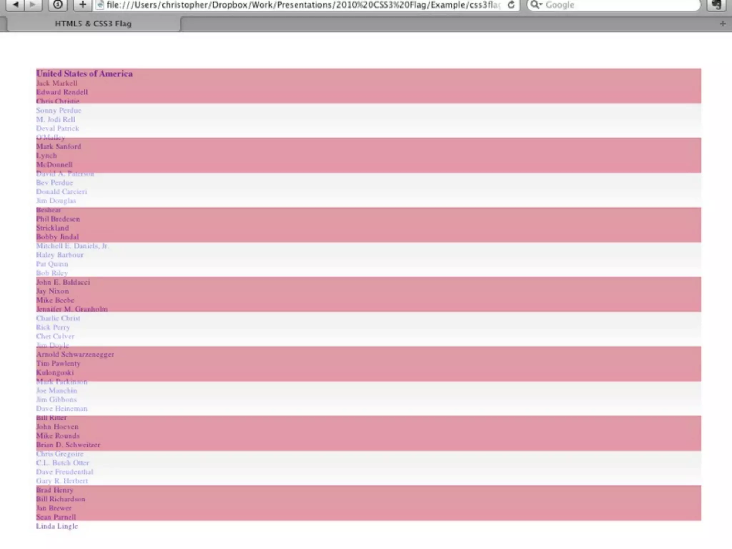Select the Mike Beebe entry
This screenshot has height=549, width=732.
click(x=55, y=300)
